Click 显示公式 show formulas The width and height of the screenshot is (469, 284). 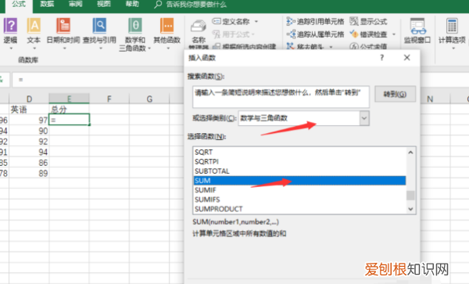tap(368, 22)
